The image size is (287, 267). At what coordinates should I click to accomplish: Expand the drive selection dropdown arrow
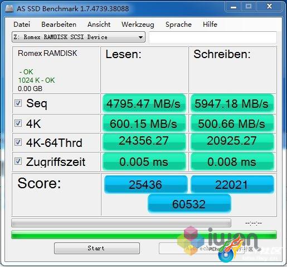coord(140,37)
